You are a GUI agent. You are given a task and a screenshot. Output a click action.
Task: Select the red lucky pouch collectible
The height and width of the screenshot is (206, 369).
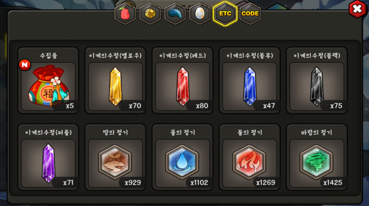click(x=48, y=87)
